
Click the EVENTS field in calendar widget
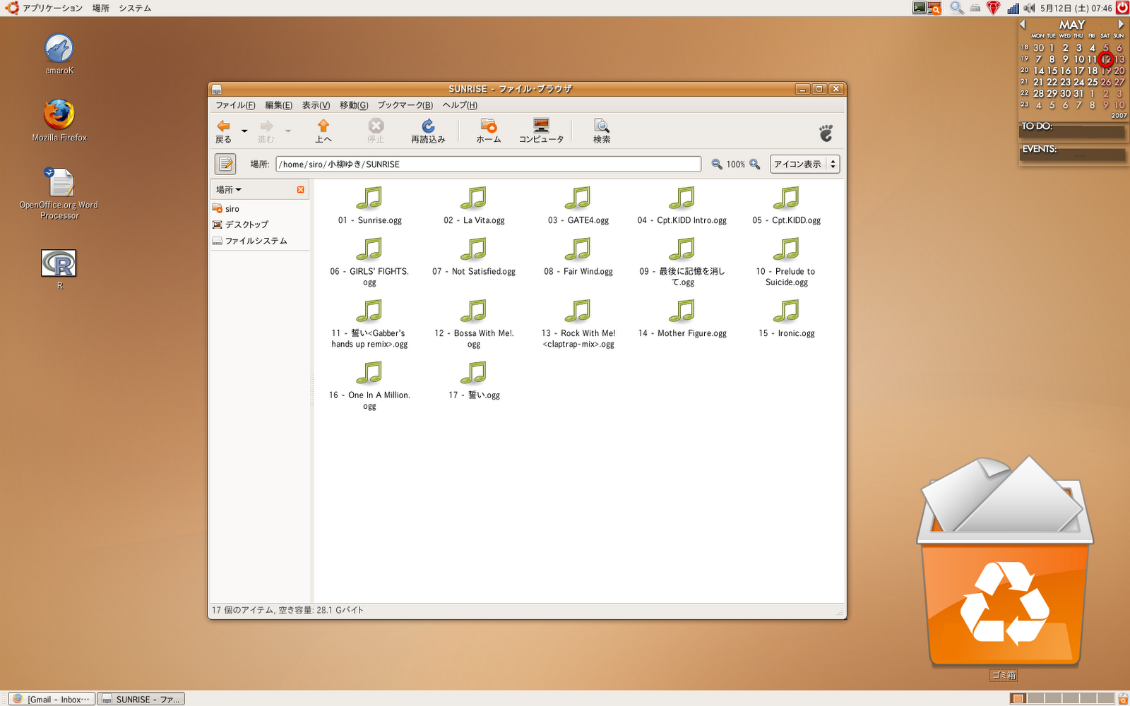click(1072, 154)
